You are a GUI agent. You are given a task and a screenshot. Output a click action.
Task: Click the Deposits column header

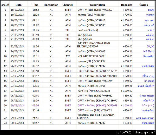[x=127, y=5]
